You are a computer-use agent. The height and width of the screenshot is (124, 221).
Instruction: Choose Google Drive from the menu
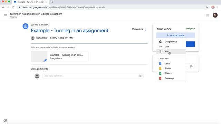pyautogui.click(x=171, y=42)
